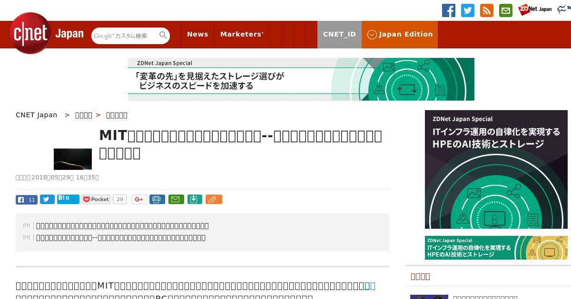This screenshot has height=299, width=571.
Task: Focus the Google custom search field
Action: [125, 36]
